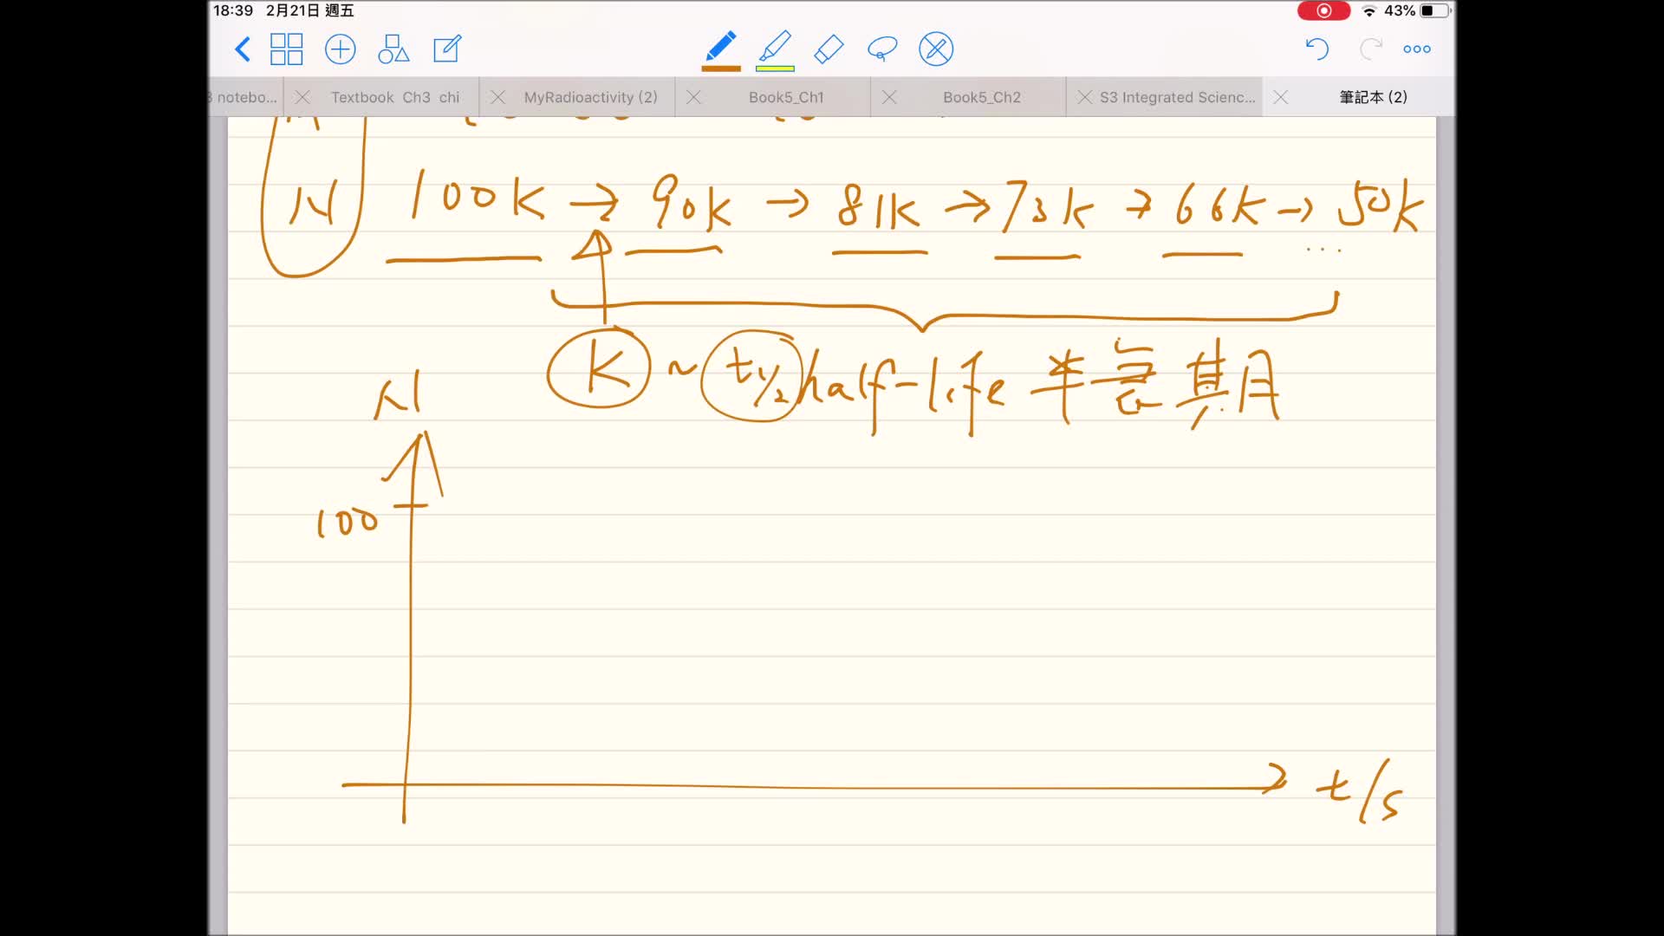Tap the add (plus) circle icon

340,49
